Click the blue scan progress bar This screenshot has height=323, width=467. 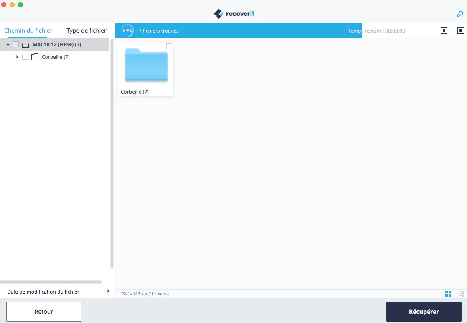click(x=238, y=31)
